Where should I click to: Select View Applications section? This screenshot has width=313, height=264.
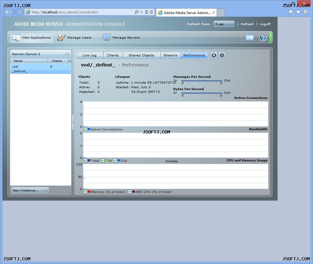click(x=31, y=38)
